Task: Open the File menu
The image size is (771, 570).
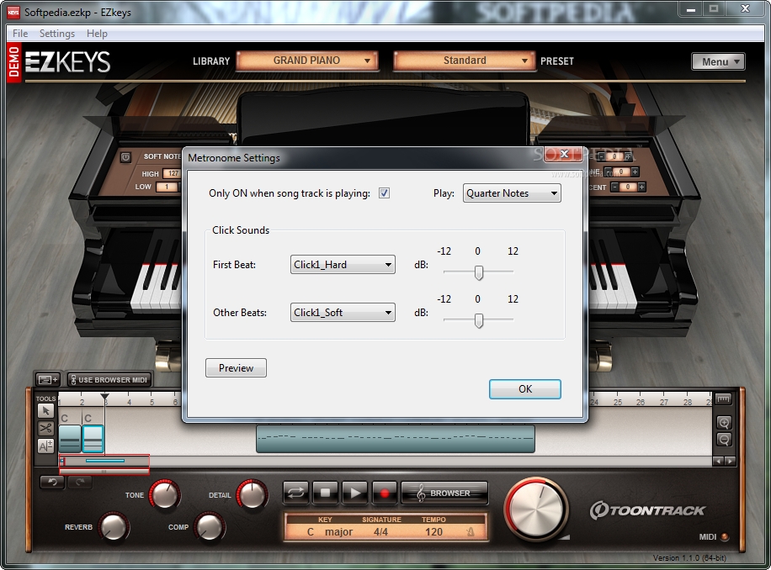Action: coord(20,34)
